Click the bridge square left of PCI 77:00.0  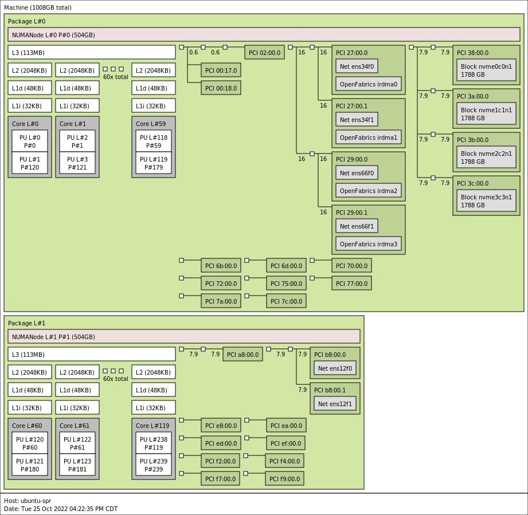click(312, 278)
